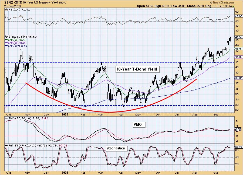The image size is (243, 175).
Task: Click the 10-Year T-Bond Yield annotation box
Action: (x=137, y=69)
